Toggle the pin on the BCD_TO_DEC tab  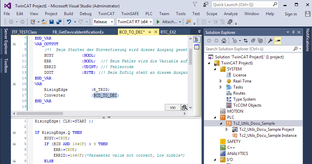(x=149, y=32)
